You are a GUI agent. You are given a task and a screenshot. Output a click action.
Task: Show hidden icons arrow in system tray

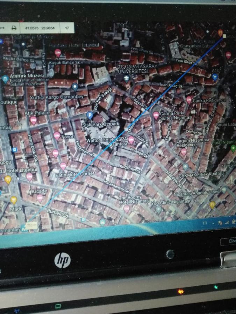click(213, 223)
